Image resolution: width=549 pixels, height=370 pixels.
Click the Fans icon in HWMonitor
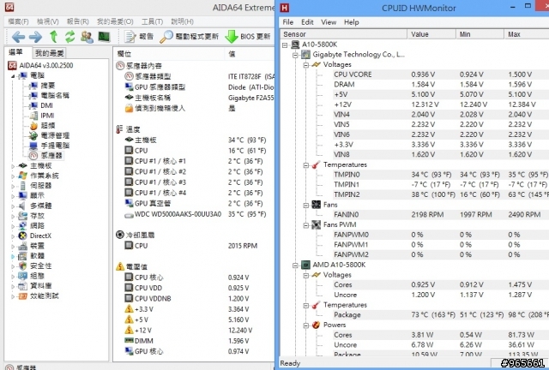pos(317,205)
